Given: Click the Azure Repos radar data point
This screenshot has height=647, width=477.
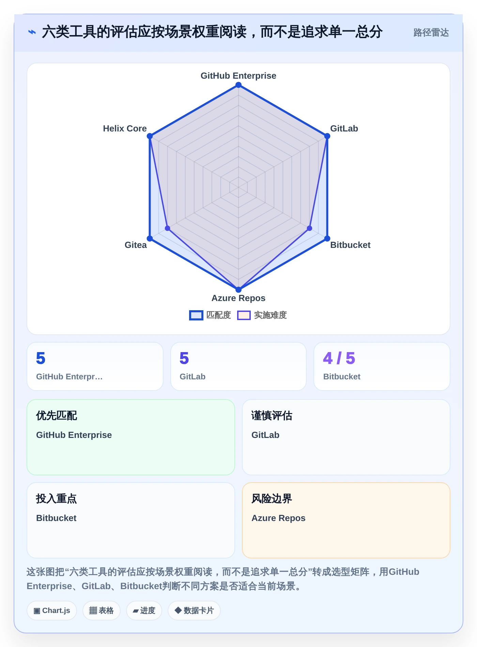Looking at the screenshot, I should pyautogui.click(x=238, y=289).
